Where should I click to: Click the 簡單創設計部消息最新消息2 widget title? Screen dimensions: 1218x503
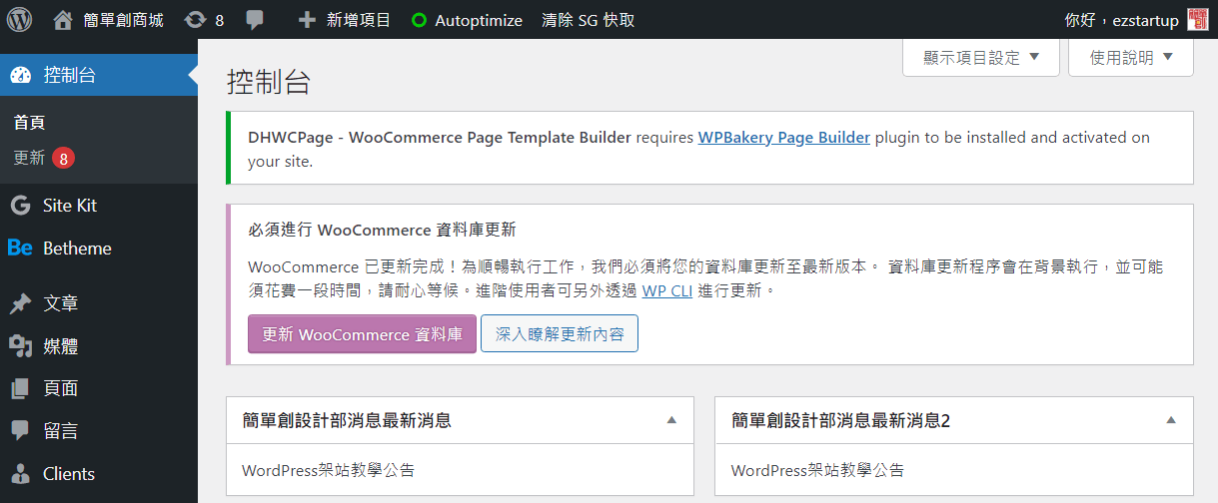point(840,420)
